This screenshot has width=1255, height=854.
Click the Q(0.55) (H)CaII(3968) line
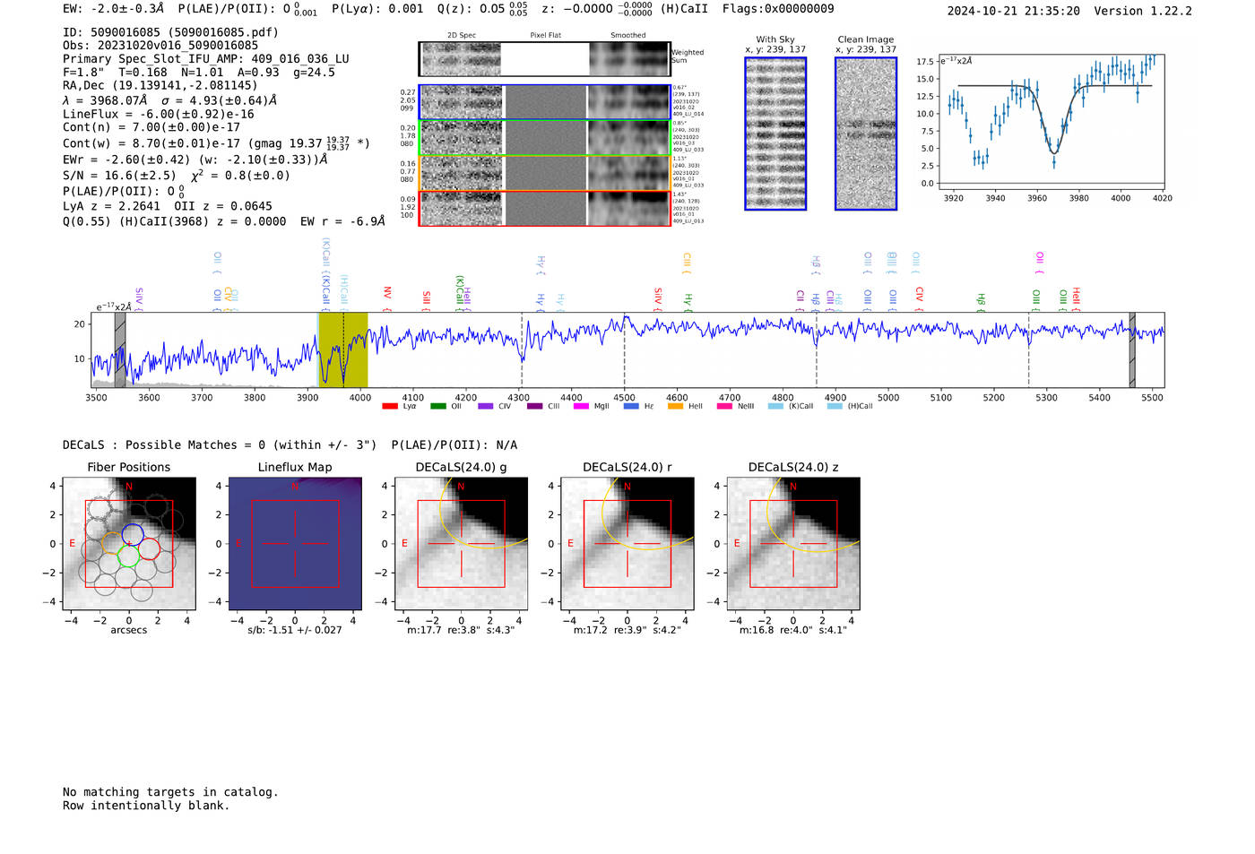(224, 221)
